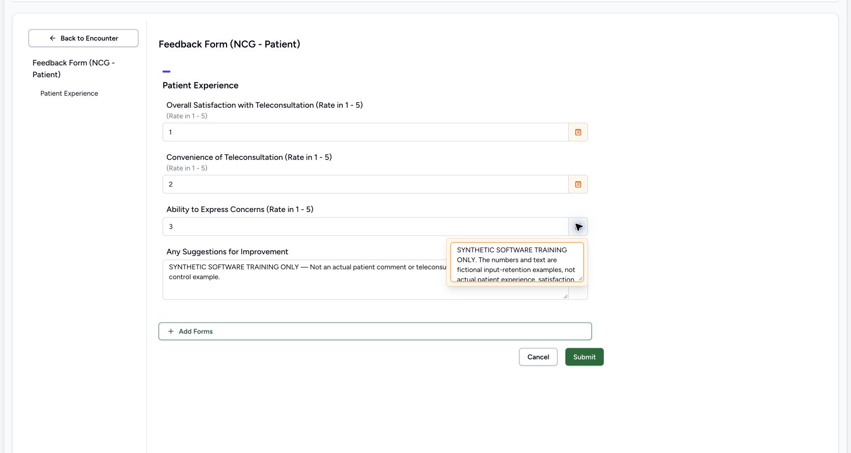
Task: Click resize handle of the popup note textarea
Action: [x=580, y=278]
